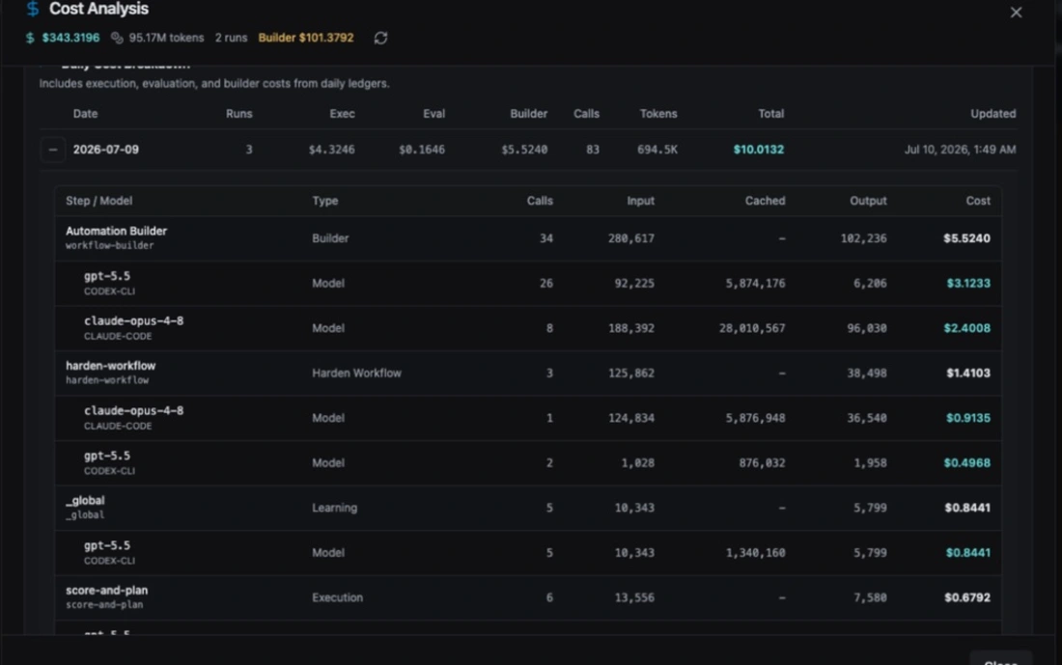Click the Exec column header
This screenshot has width=1062, height=665.
pyautogui.click(x=342, y=114)
